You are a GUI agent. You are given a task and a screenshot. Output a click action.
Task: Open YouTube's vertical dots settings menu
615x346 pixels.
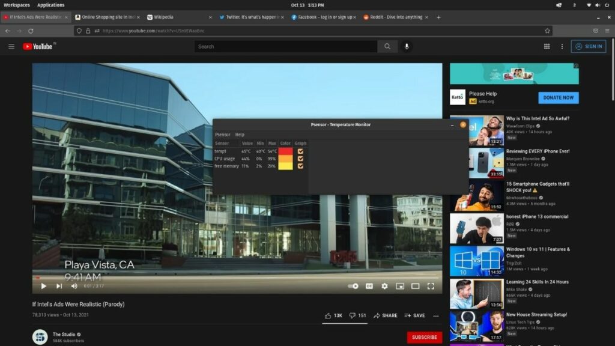[562, 46]
